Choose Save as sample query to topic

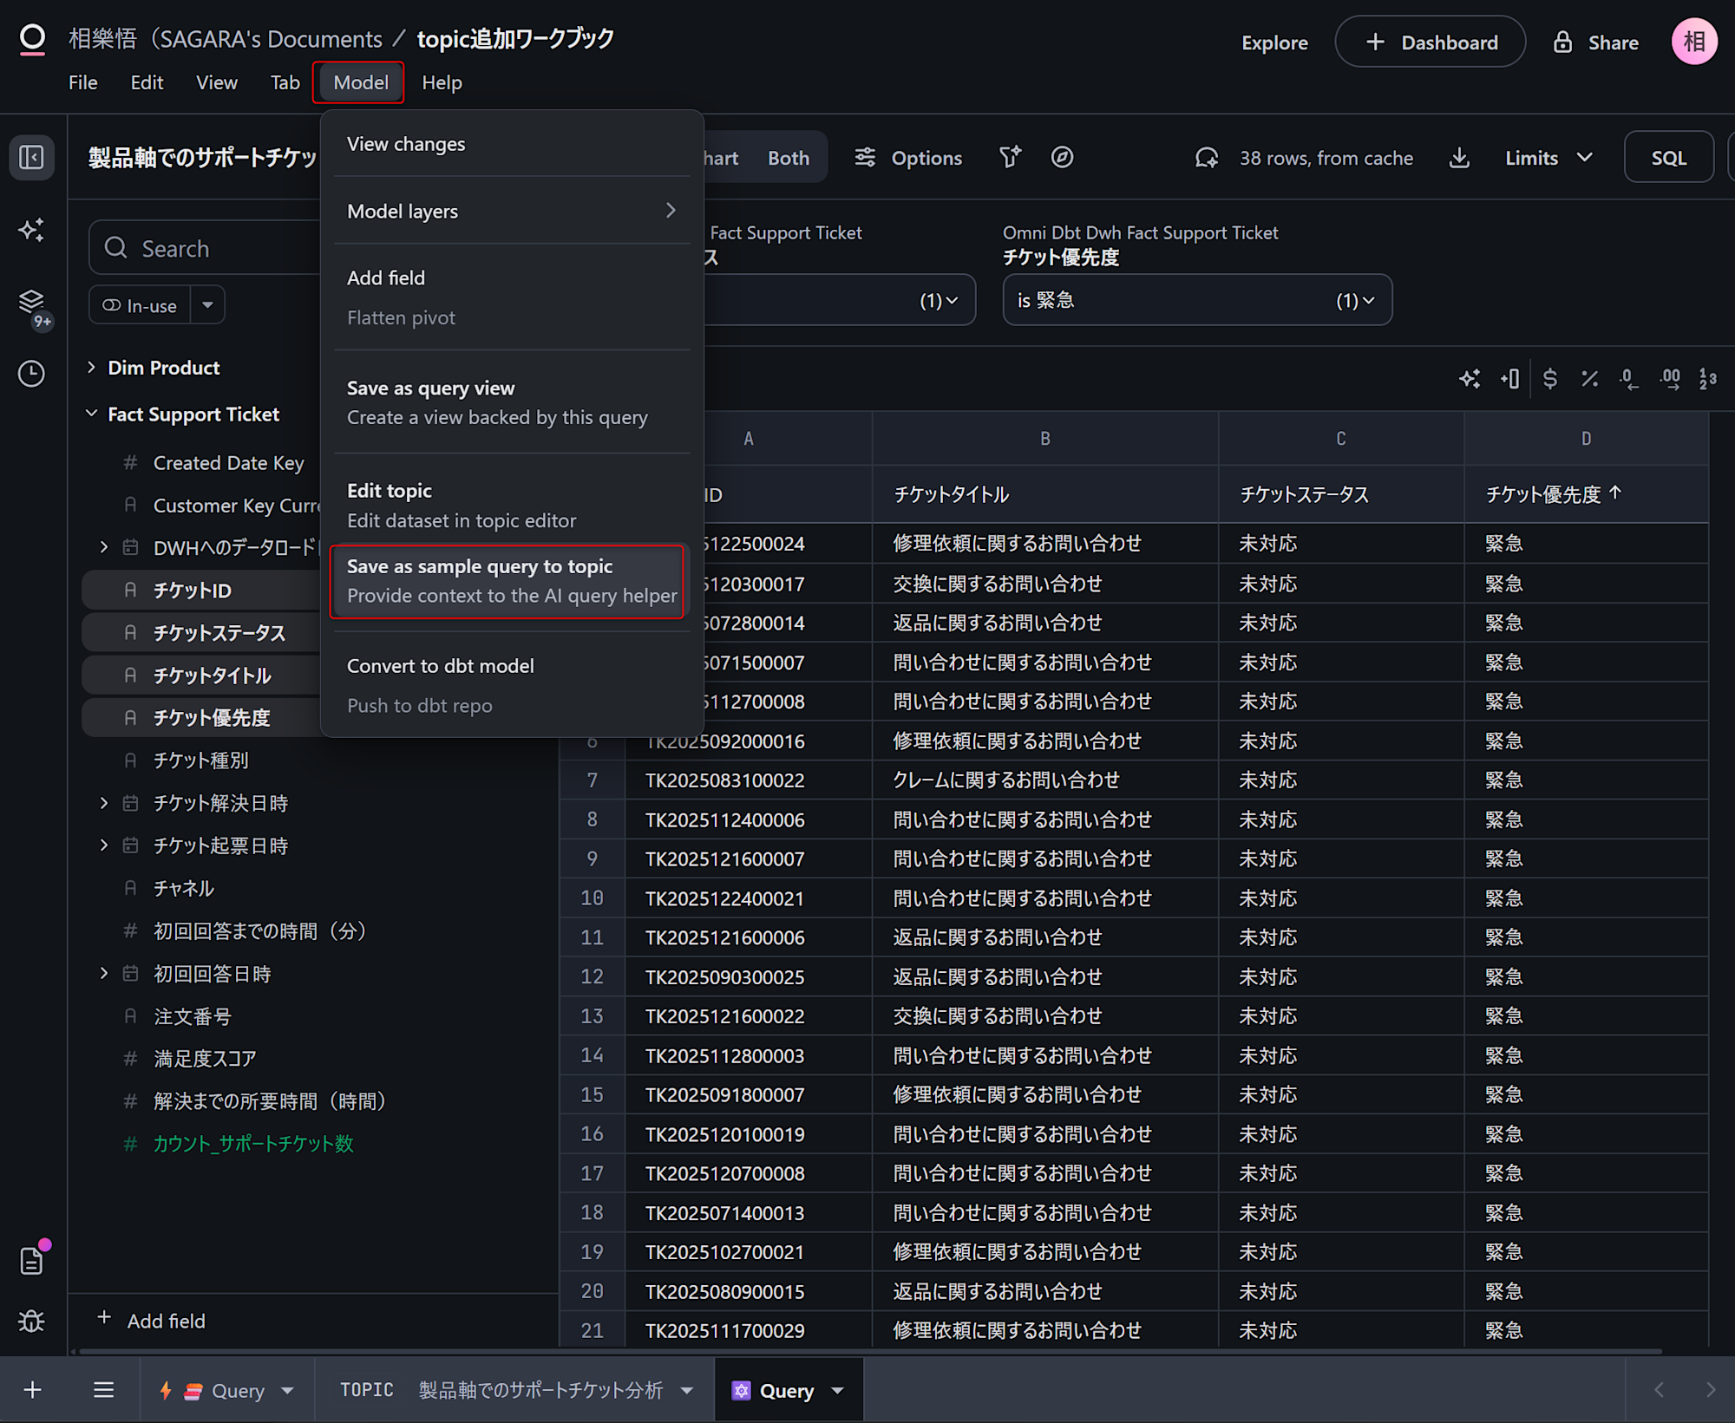(x=507, y=581)
